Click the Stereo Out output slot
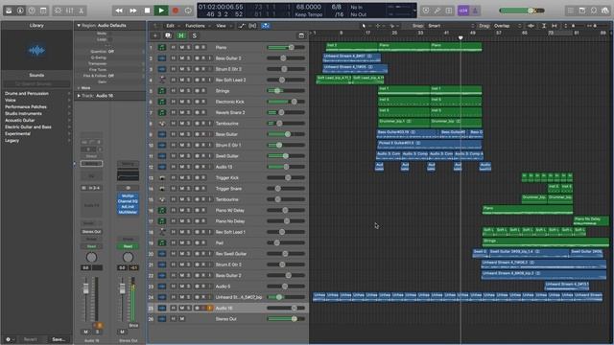Image resolution: width=614 pixels, height=345 pixels. coord(92,231)
